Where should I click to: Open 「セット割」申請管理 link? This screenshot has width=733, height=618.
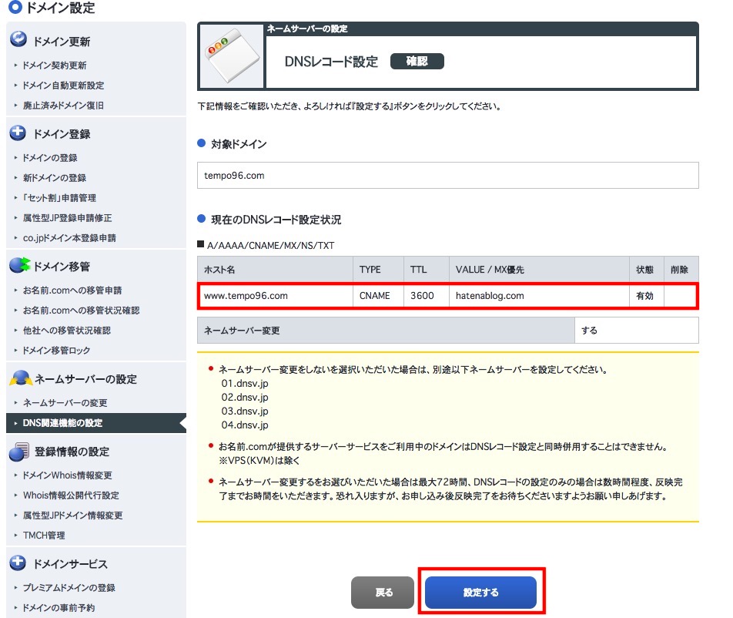59,198
